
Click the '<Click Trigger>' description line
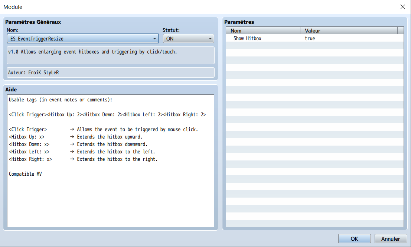coord(103,129)
